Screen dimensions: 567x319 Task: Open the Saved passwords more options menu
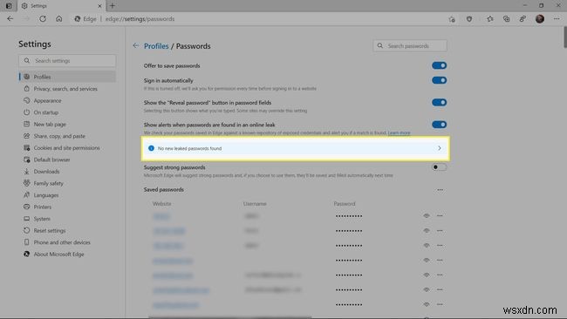440,190
